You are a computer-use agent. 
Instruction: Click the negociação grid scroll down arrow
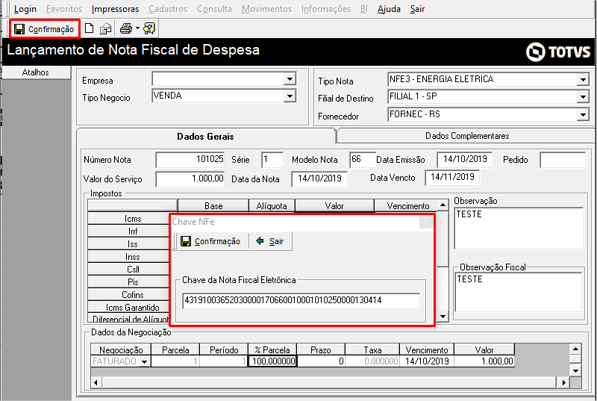point(575,370)
